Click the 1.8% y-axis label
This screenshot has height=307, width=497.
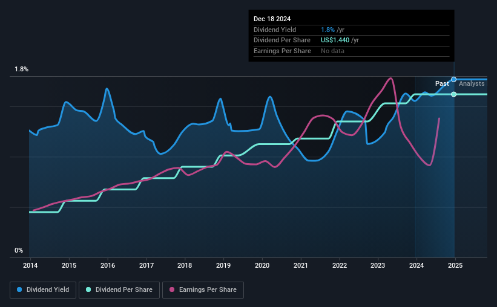(x=22, y=69)
